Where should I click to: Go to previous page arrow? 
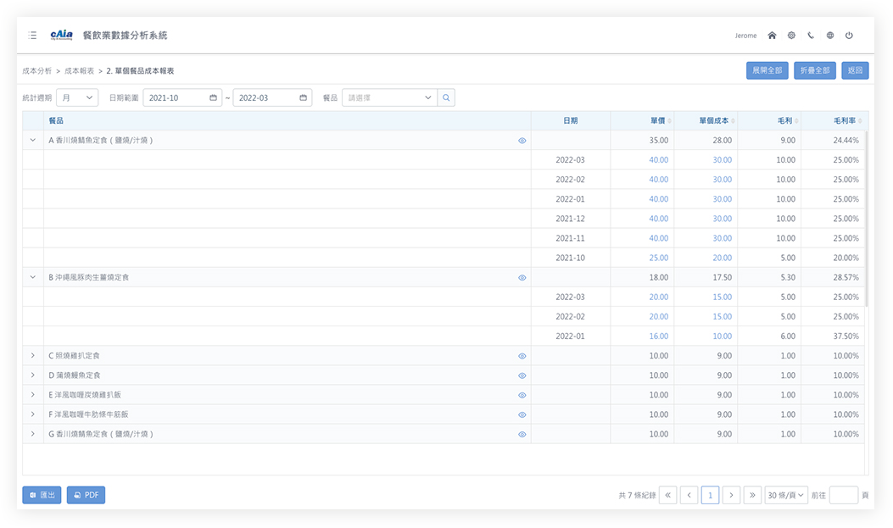coord(689,495)
